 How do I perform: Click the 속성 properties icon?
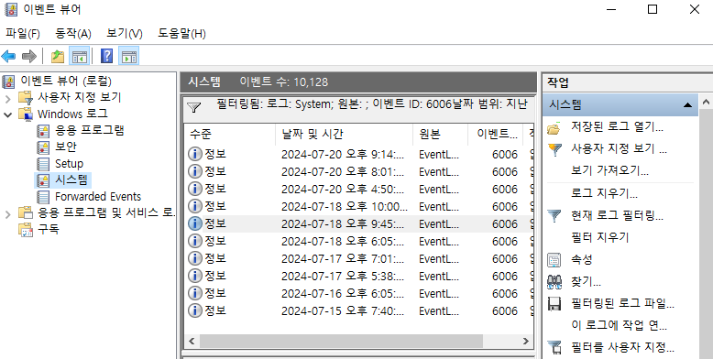click(x=554, y=260)
